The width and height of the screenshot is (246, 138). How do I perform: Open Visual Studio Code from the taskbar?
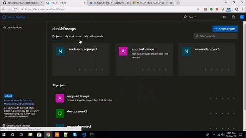point(84,135)
